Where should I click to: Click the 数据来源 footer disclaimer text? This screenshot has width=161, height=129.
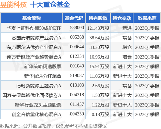tap(53, 126)
